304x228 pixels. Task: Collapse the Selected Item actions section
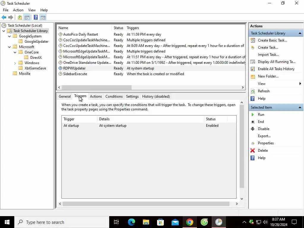point(300,107)
